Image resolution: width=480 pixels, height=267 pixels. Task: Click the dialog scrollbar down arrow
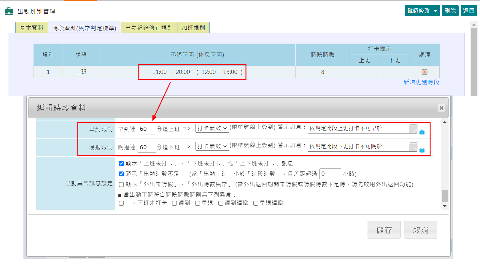click(444, 206)
